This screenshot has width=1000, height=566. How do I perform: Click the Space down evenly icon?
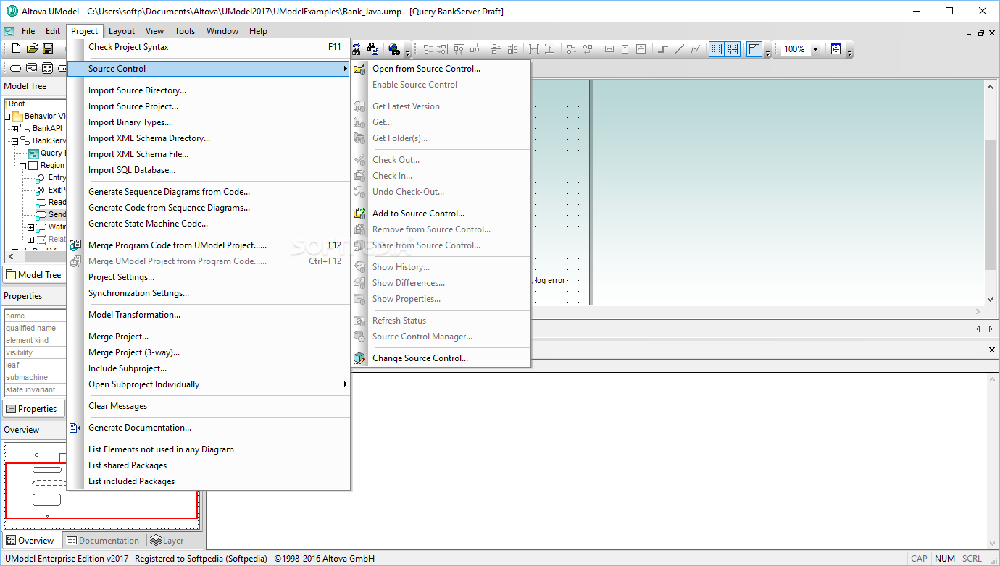click(x=550, y=49)
